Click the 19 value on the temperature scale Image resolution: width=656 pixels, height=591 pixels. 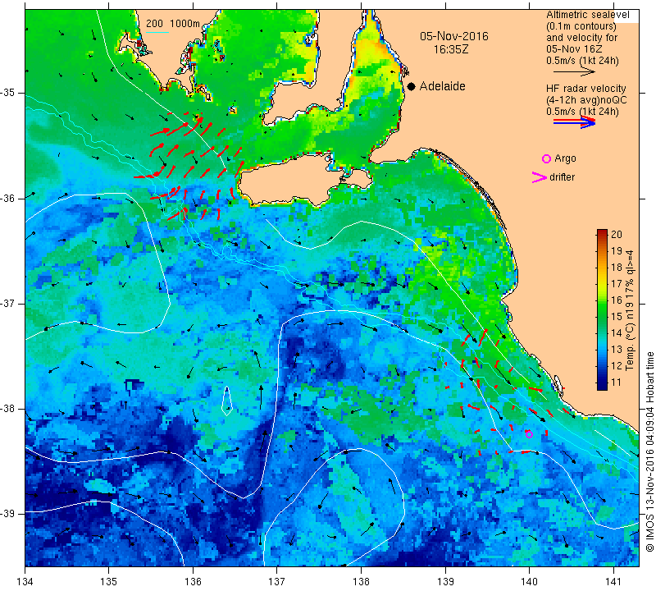click(617, 251)
